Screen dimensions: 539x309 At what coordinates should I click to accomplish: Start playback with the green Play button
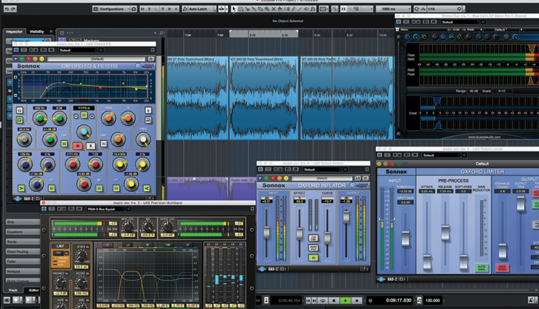click(346, 300)
